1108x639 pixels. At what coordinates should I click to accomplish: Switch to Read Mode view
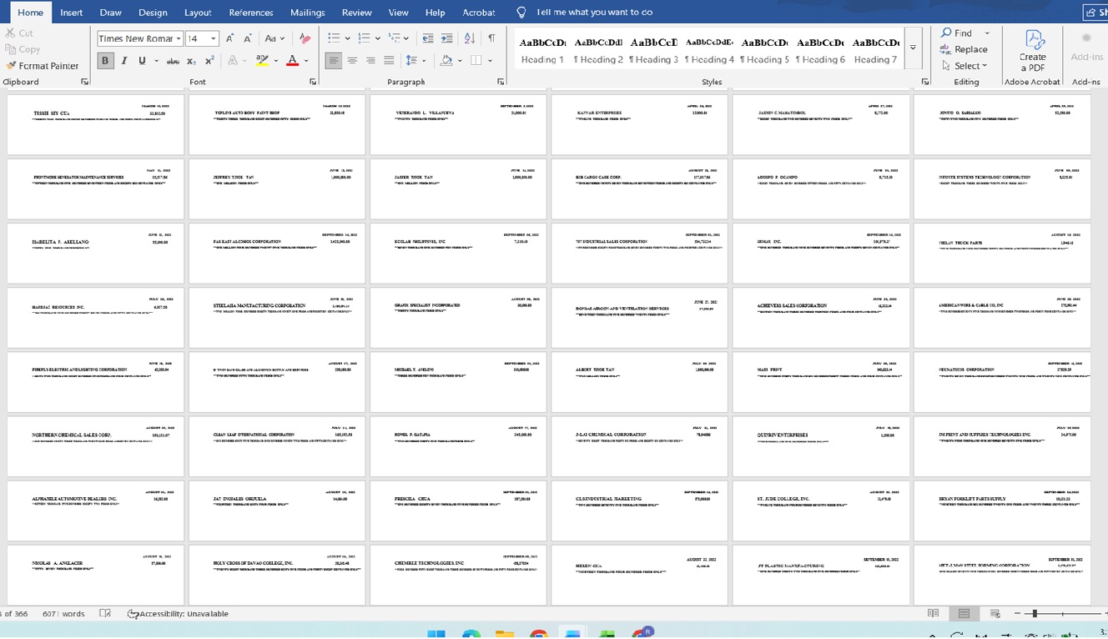click(934, 614)
